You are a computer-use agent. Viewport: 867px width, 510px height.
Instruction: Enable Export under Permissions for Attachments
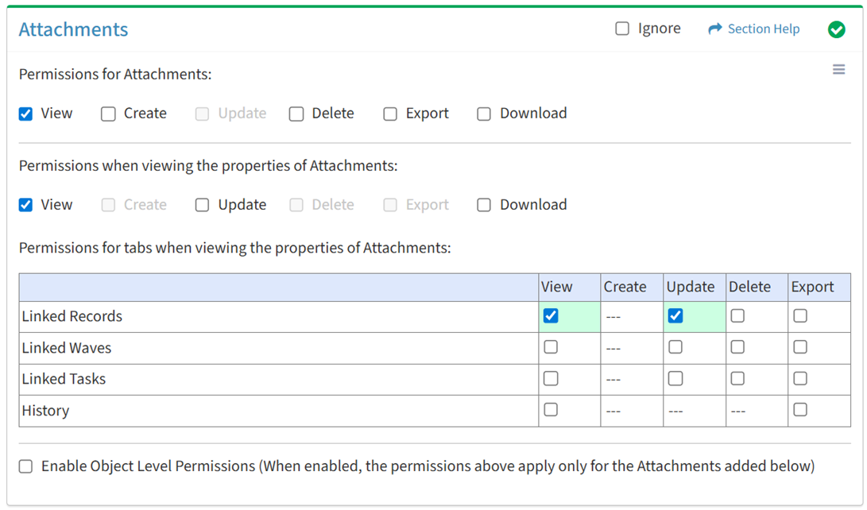(390, 114)
